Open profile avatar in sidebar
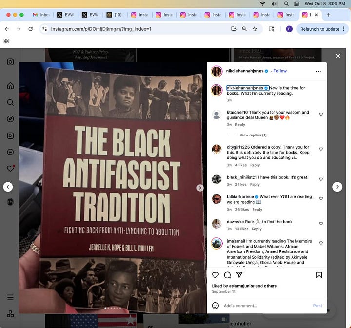 [x=10, y=202]
